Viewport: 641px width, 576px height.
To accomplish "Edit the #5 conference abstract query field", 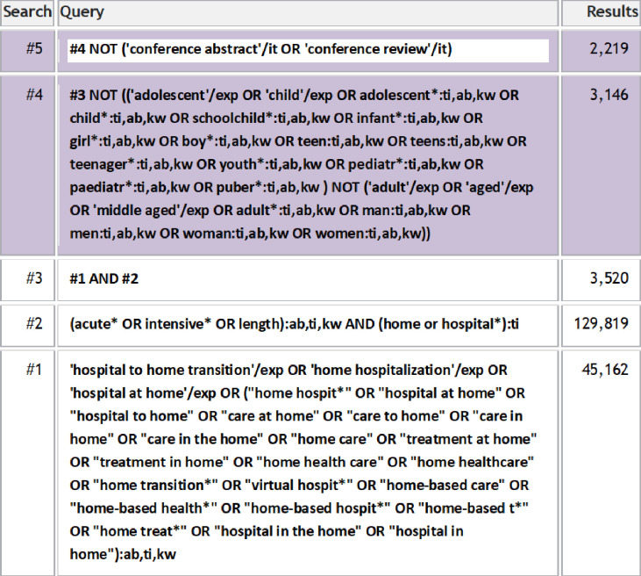I will pos(309,50).
